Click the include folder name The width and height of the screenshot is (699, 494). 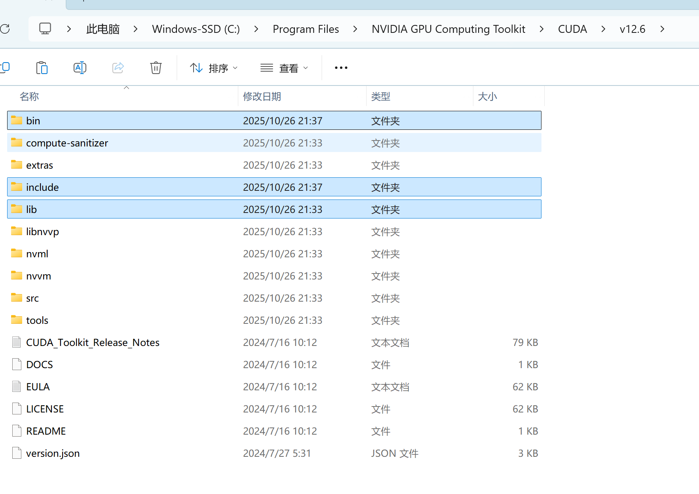(x=42, y=187)
